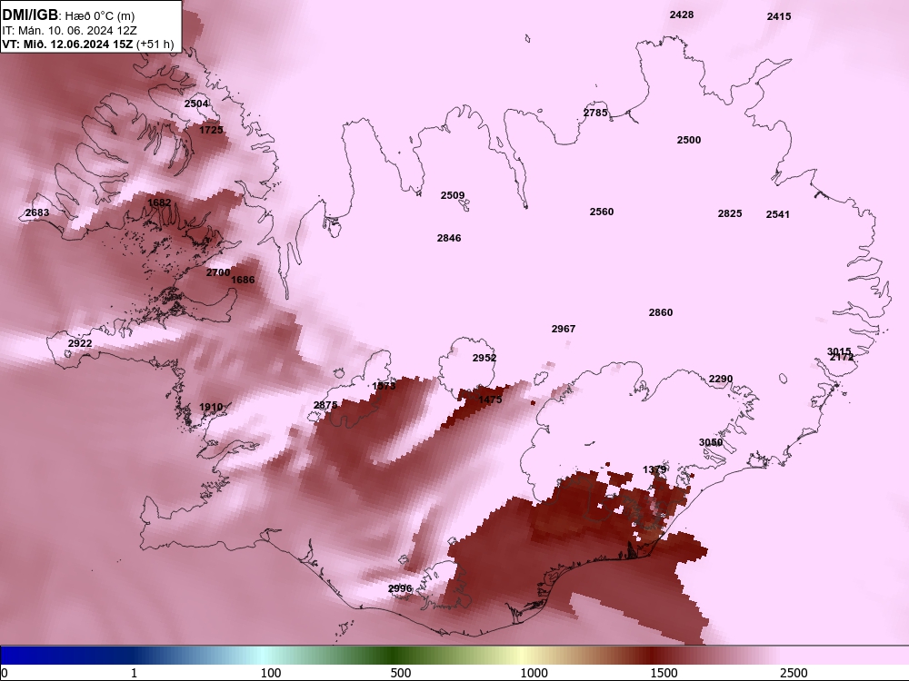Click the 3050 height value
The width and height of the screenshot is (909, 681).
point(710,442)
